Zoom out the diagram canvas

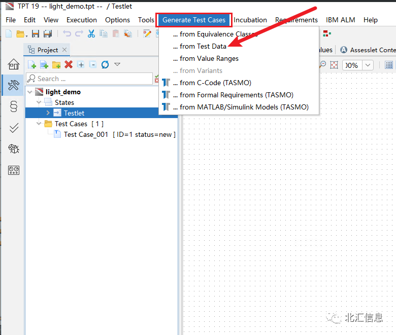coord(322,64)
